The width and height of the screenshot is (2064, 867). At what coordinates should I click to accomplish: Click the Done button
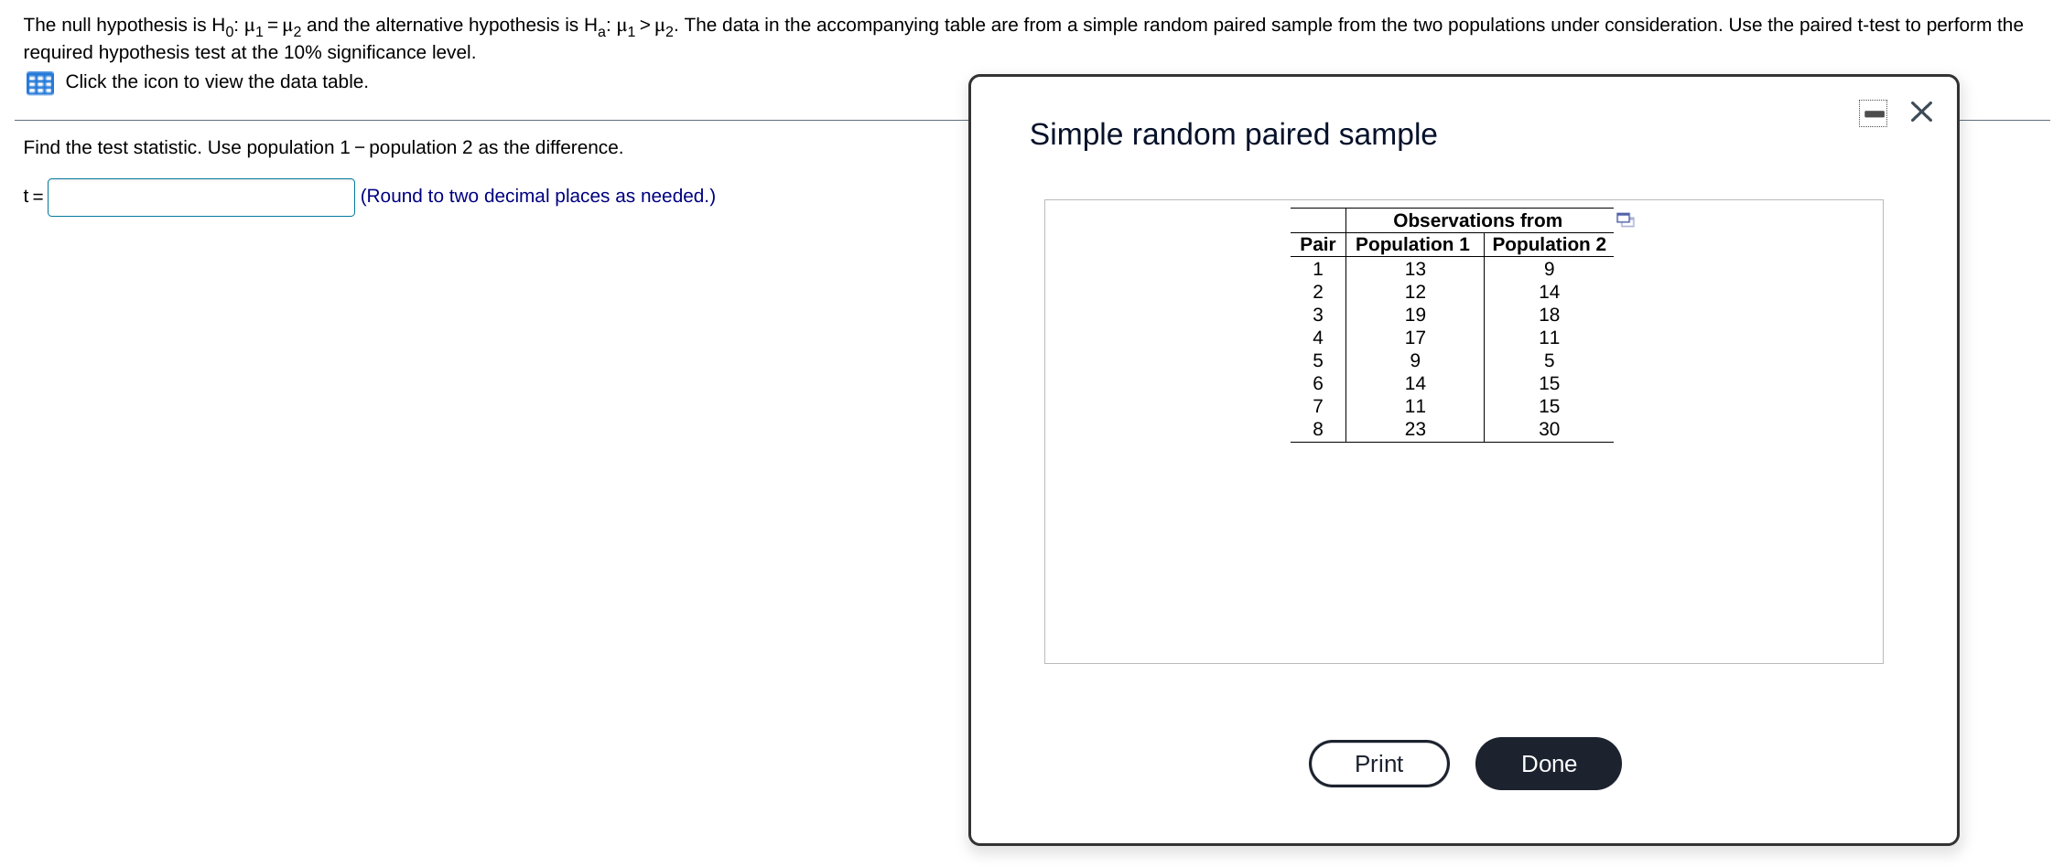1547,763
